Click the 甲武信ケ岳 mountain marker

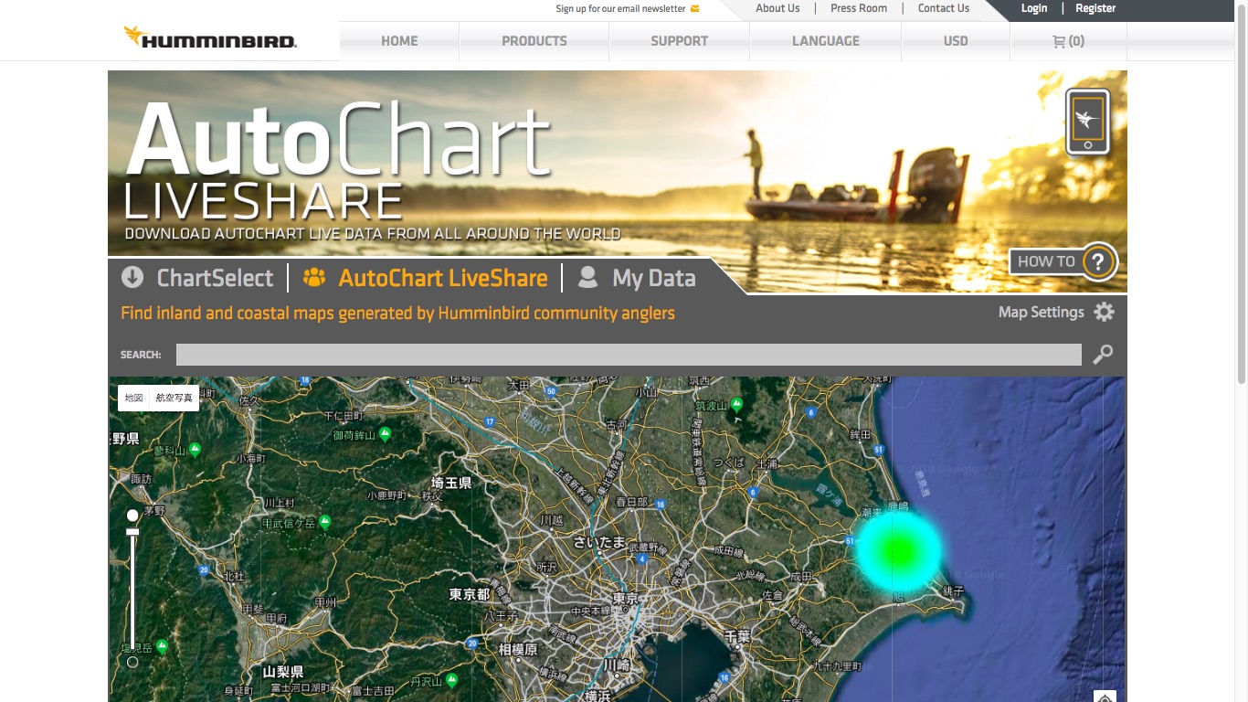(x=324, y=522)
